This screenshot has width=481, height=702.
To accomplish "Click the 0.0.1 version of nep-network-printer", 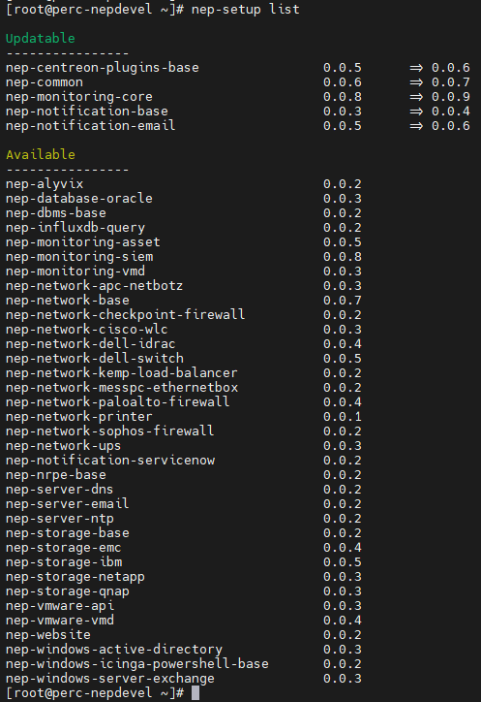I will click(x=343, y=416).
